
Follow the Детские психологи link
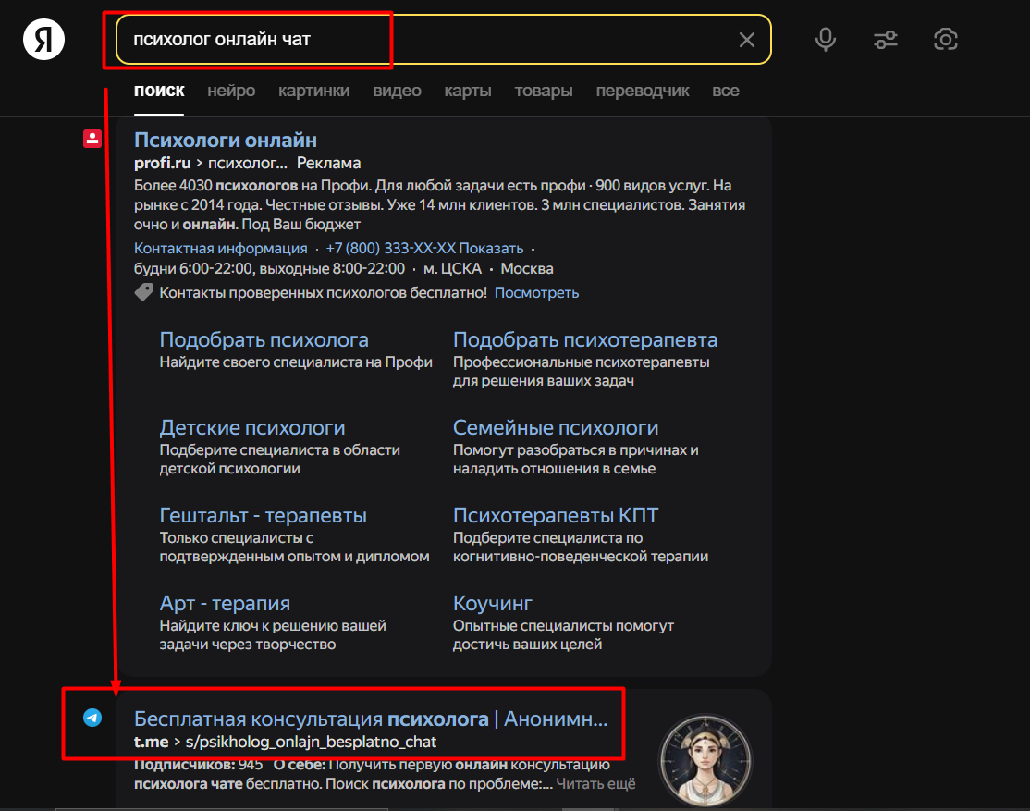point(251,427)
